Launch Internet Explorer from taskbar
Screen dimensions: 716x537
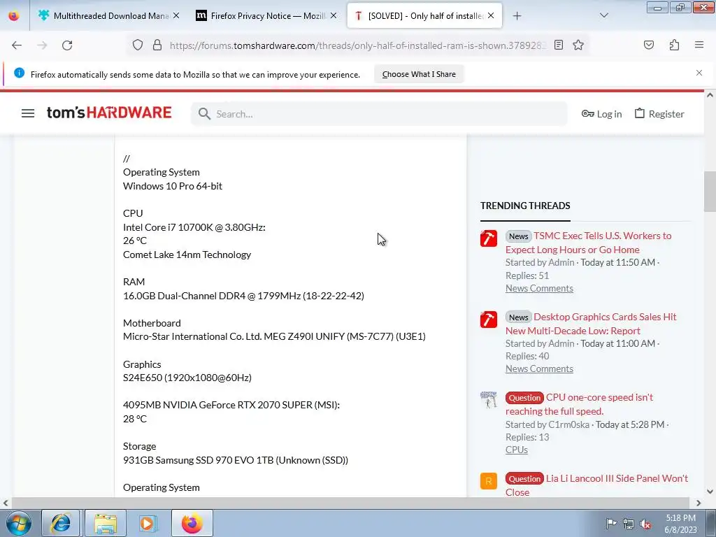coord(61,523)
